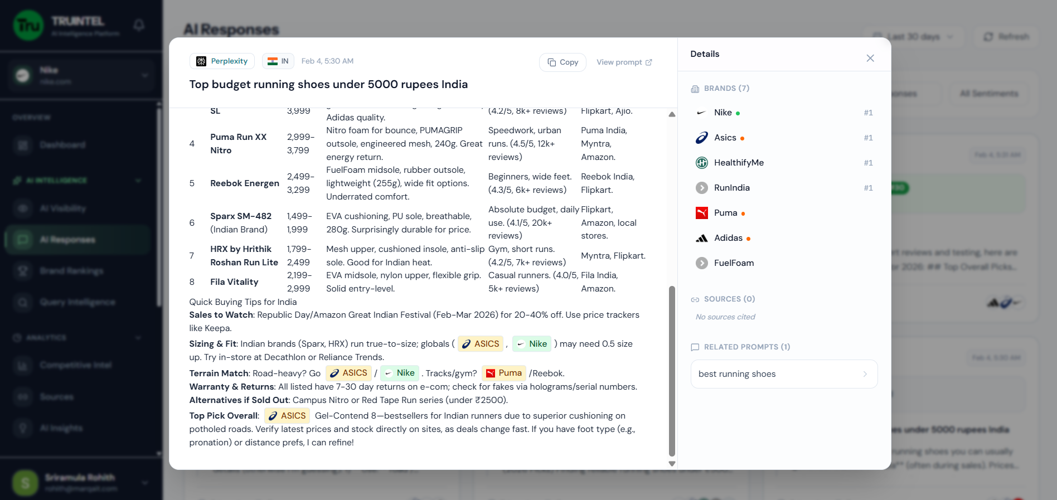Select Adidas brand entry
Viewport: 1057px width, 500px height.
[728, 238]
